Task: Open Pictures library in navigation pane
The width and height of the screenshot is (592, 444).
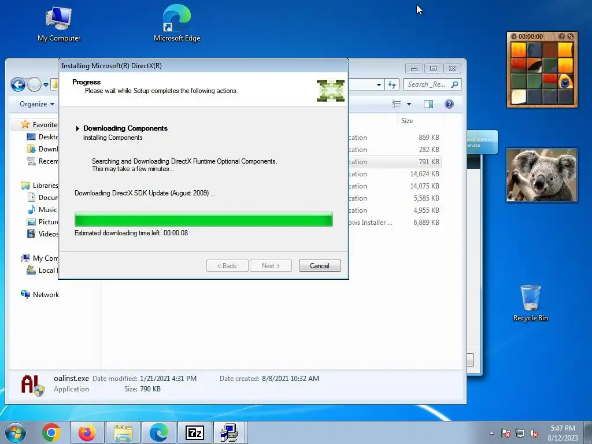Action: click(42, 222)
